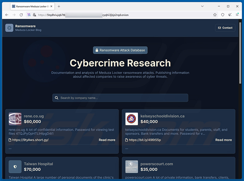The width and height of the screenshot is (244, 181).
Task: Open the kelseyschooldivision.ca logo thumbnail
Action: click(x=132, y=119)
